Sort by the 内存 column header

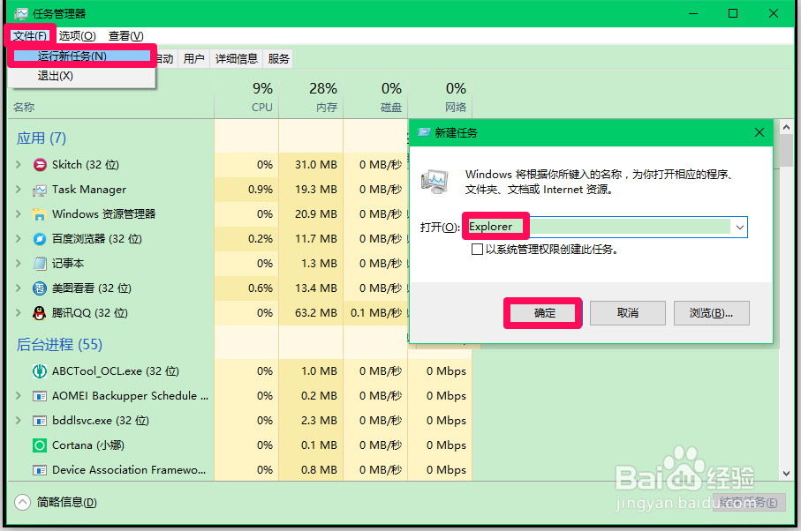coord(311,99)
